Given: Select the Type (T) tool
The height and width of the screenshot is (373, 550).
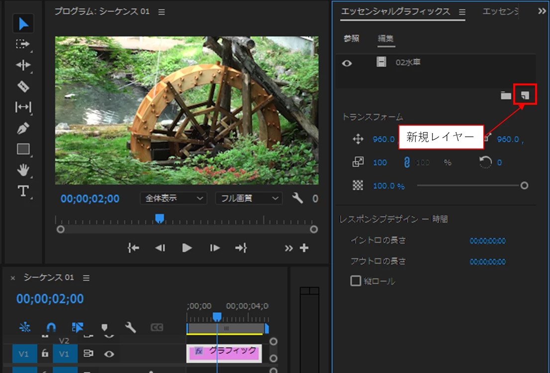Looking at the screenshot, I should point(23,191).
